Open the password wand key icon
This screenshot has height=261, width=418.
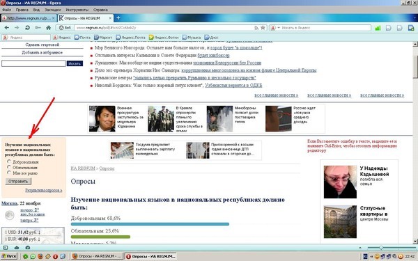coord(38,28)
